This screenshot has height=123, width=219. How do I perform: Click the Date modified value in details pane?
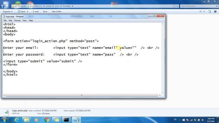49,111
